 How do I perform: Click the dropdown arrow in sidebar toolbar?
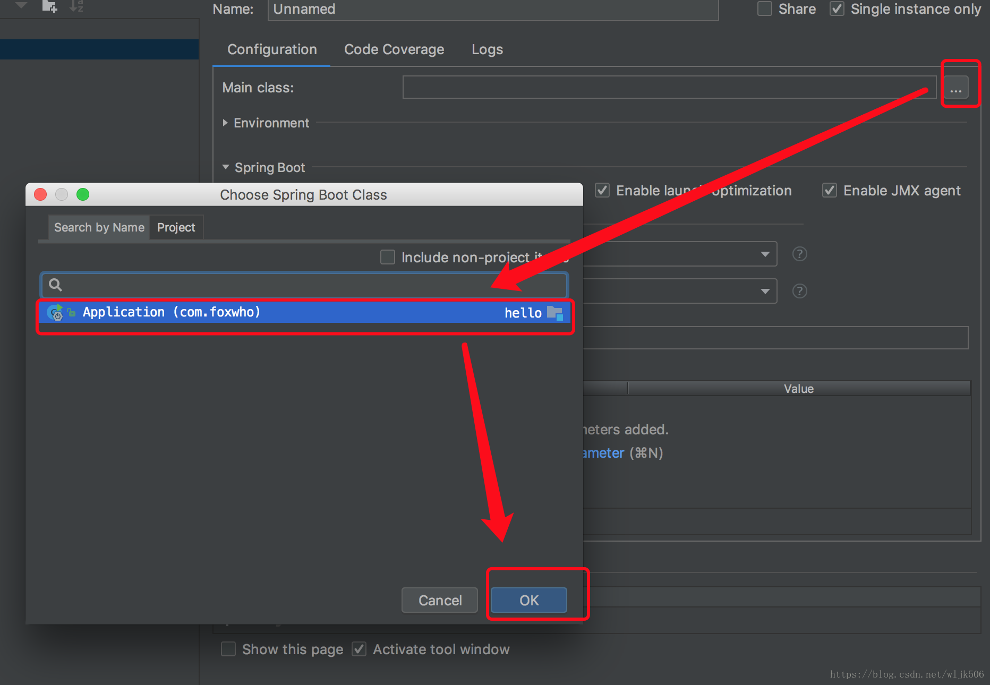pos(21,5)
